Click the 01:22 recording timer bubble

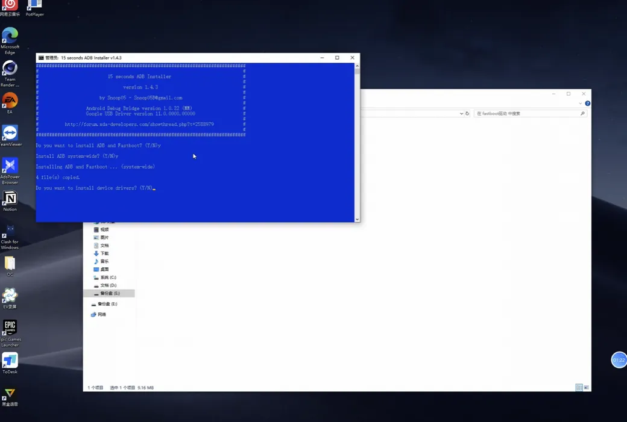[619, 360]
